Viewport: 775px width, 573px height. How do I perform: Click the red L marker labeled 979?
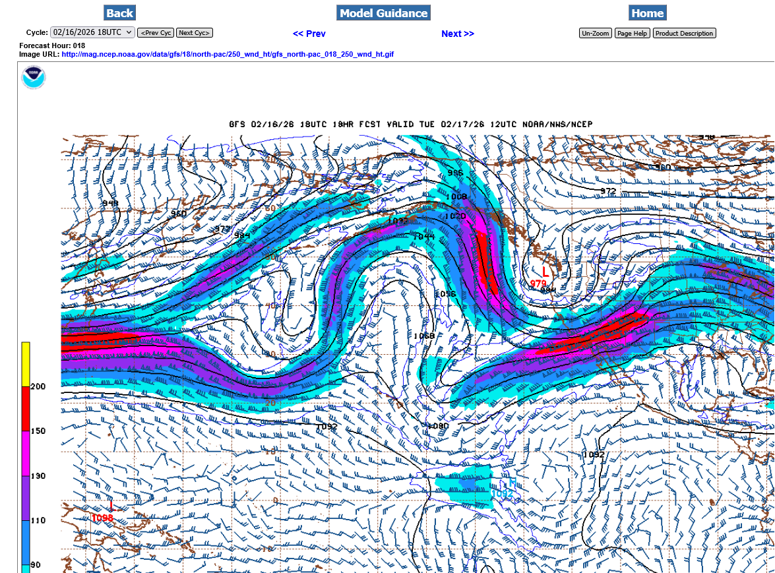point(545,272)
